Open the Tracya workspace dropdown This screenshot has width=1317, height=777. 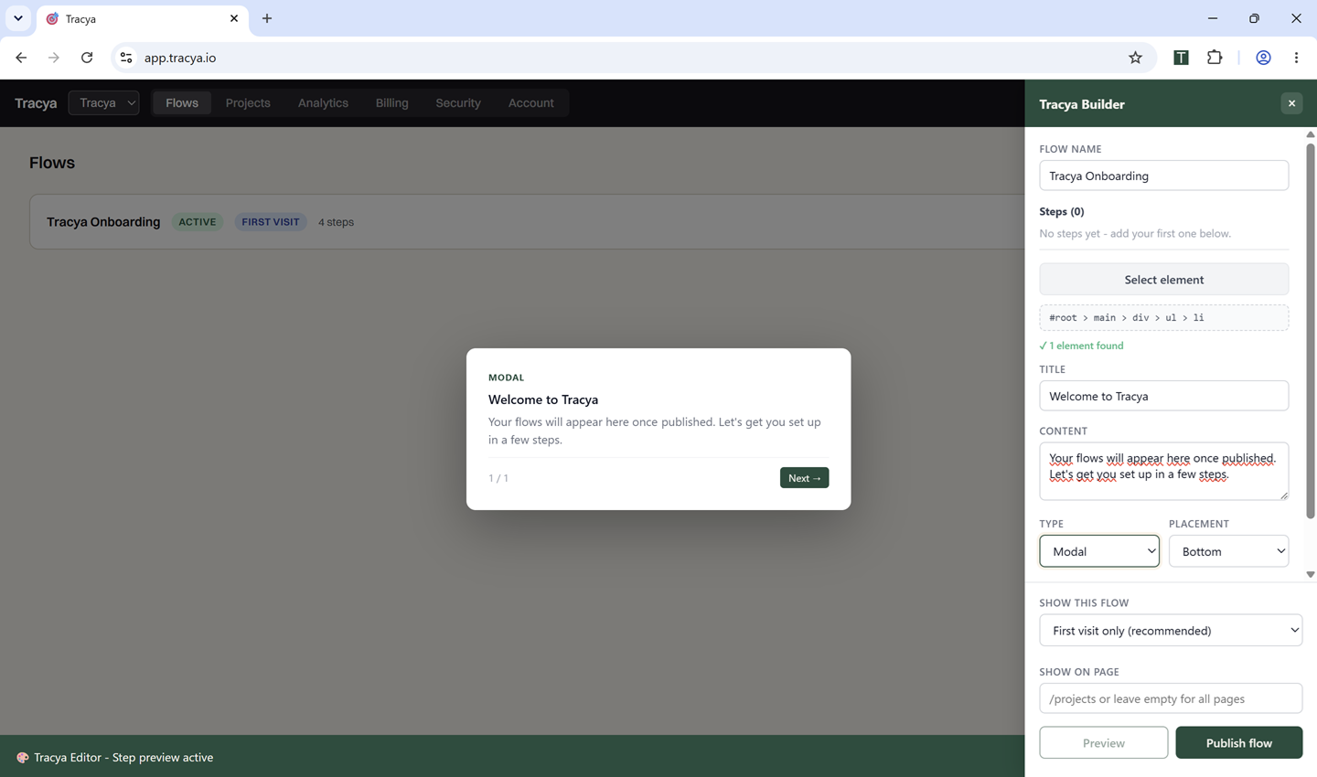pyautogui.click(x=104, y=102)
